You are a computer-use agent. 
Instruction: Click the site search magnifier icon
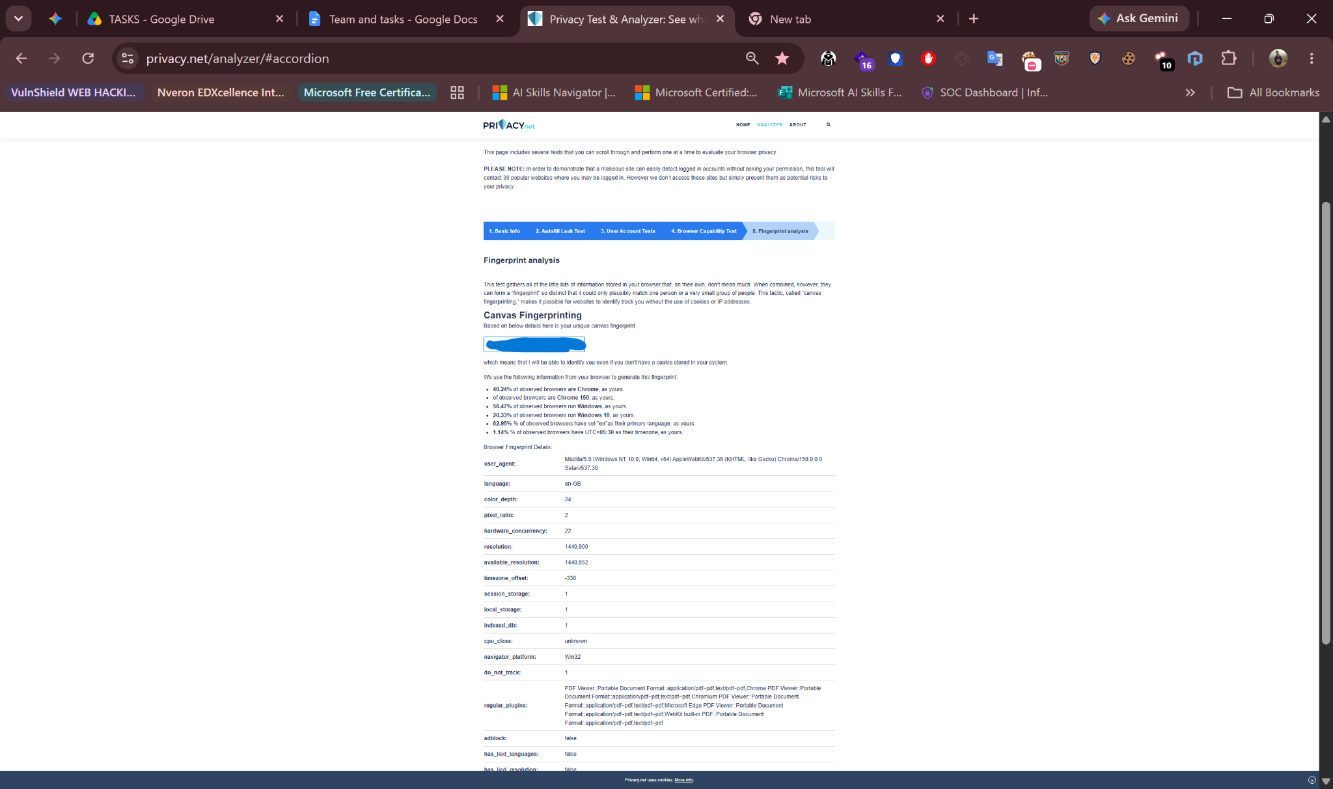pyautogui.click(x=829, y=124)
